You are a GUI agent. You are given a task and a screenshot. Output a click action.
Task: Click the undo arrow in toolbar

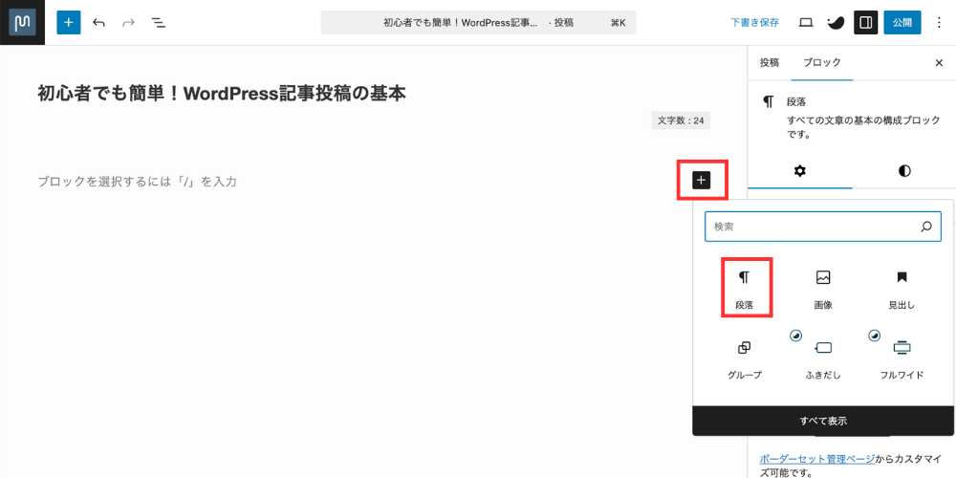(x=98, y=22)
